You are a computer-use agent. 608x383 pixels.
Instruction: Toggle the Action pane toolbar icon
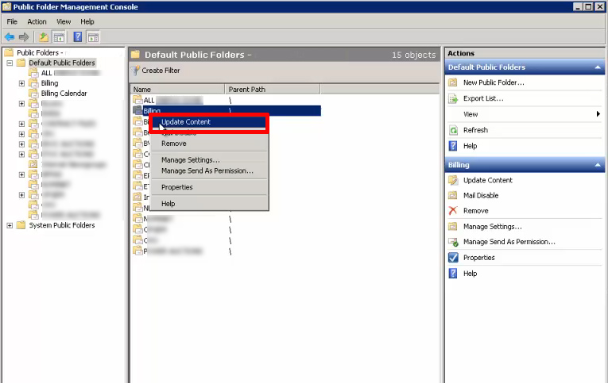pos(93,37)
